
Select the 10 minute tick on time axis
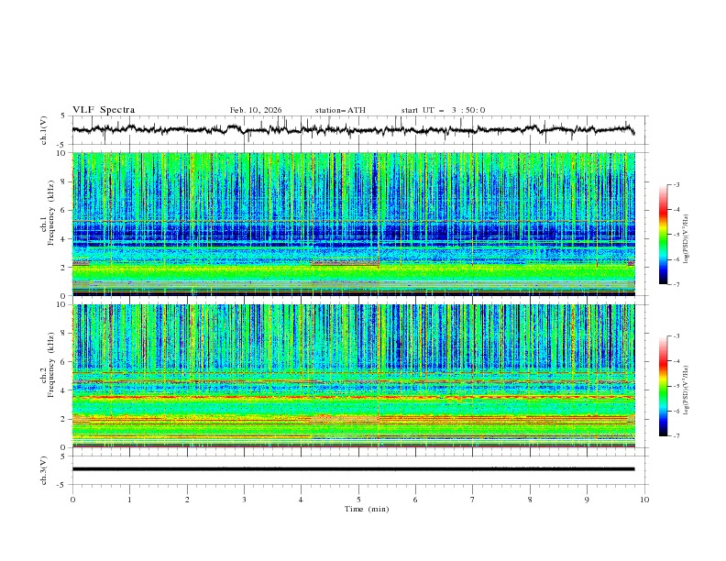pyautogui.click(x=644, y=500)
